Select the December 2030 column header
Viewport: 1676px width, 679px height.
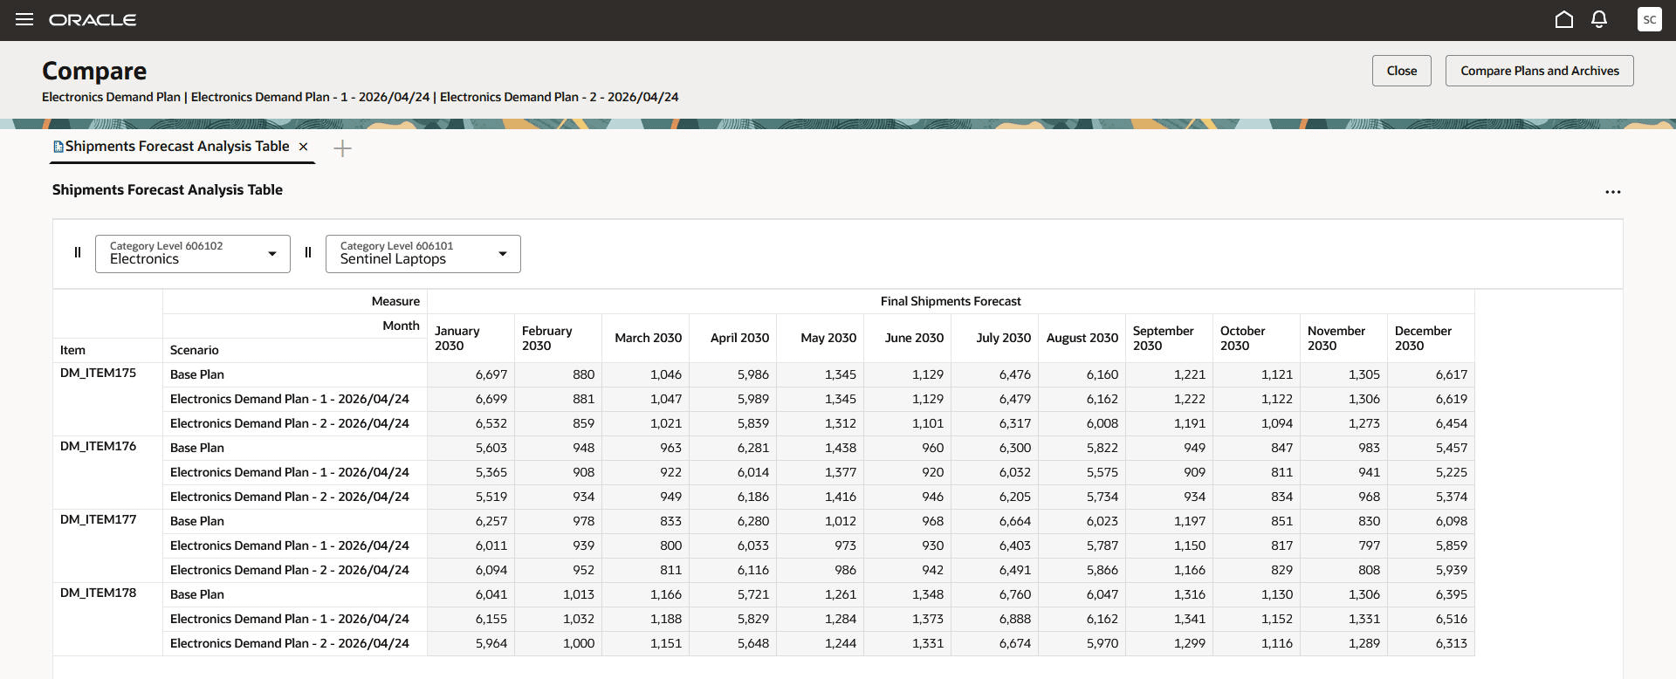pyautogui.click(x=1432, y=338)
